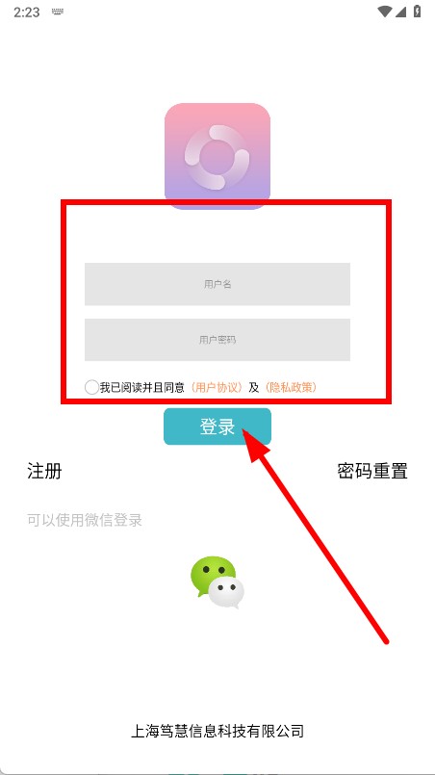Tap the Wi-Fi status icon

point(384,12)
